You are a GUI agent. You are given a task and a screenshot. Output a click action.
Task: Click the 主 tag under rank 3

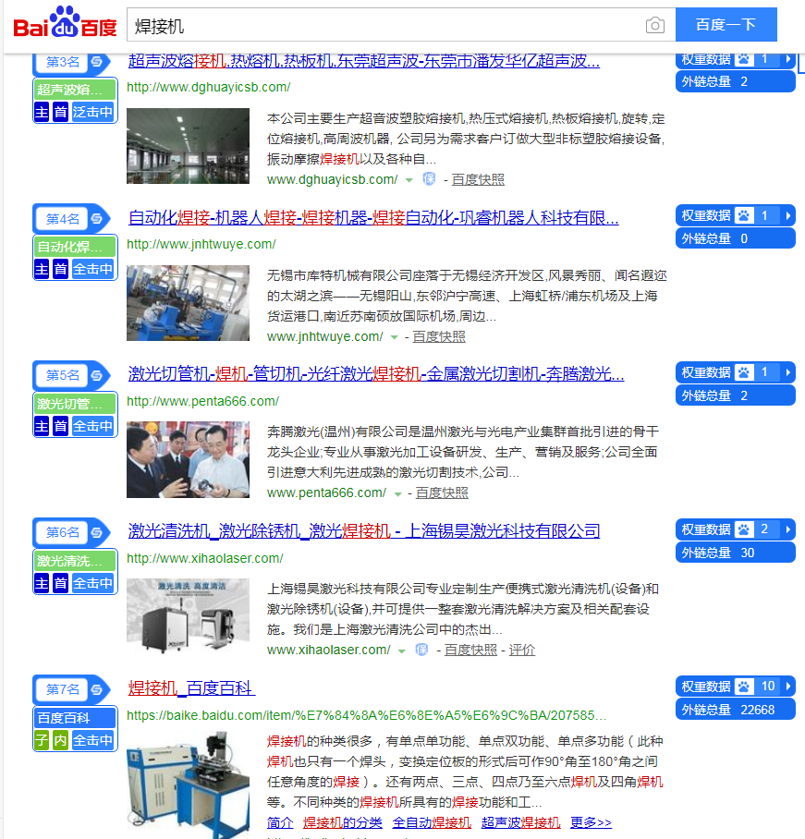42,113
